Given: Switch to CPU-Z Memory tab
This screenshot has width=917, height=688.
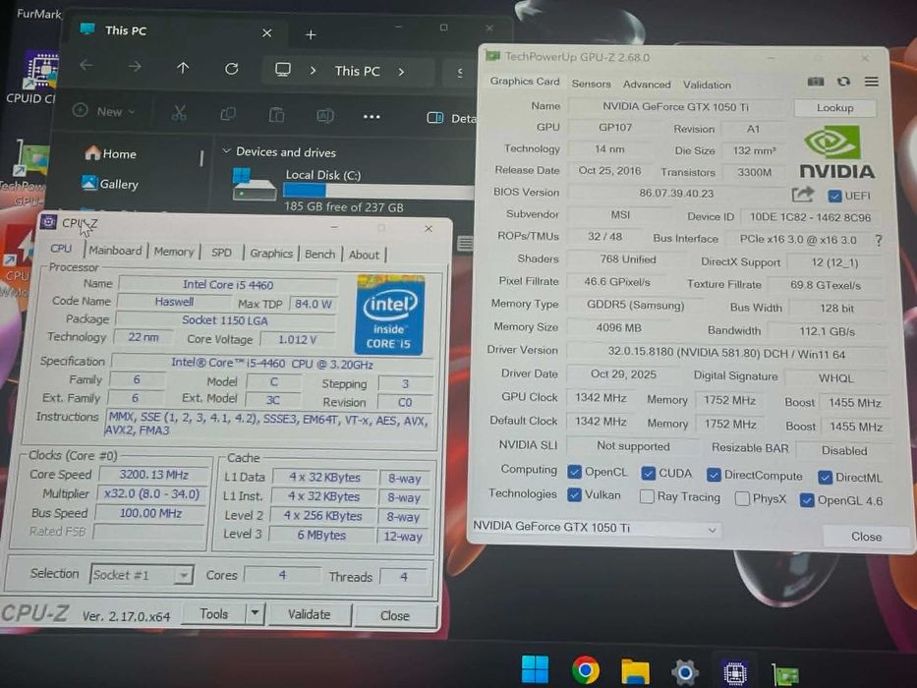Looking at the screenshot, I should pos(174,252).
